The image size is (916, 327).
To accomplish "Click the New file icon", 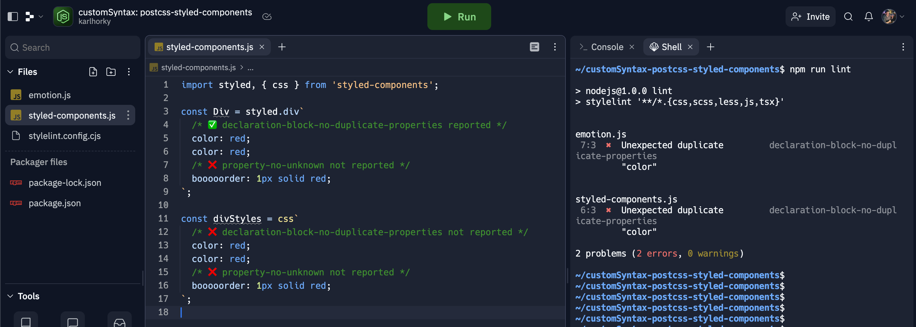I will [93, 72].
